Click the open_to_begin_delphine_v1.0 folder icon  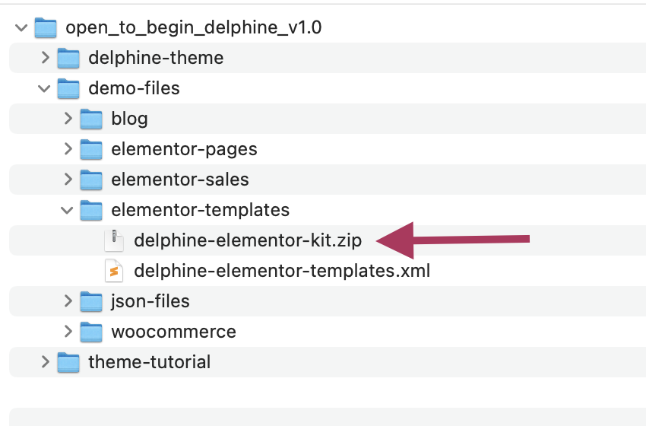(x=46, y=28)
